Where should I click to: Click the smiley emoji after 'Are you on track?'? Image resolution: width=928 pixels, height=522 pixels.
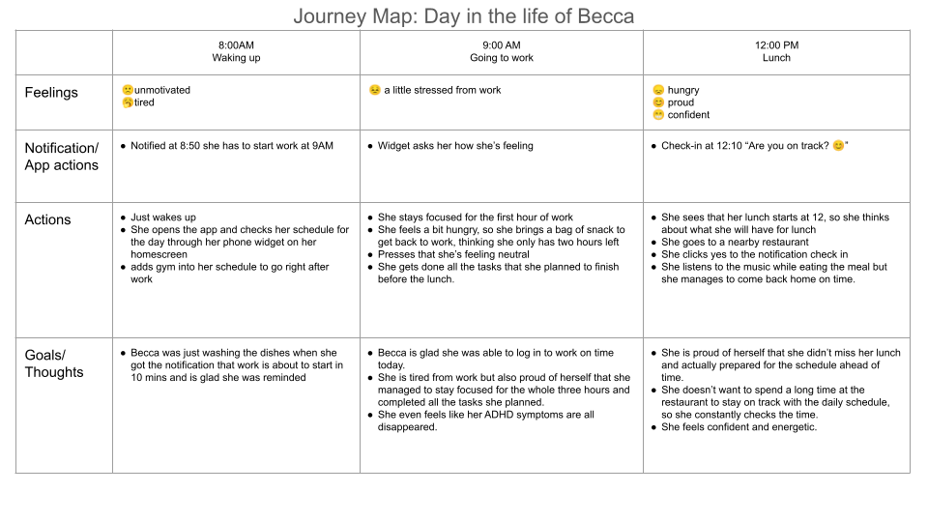[838, 146]
